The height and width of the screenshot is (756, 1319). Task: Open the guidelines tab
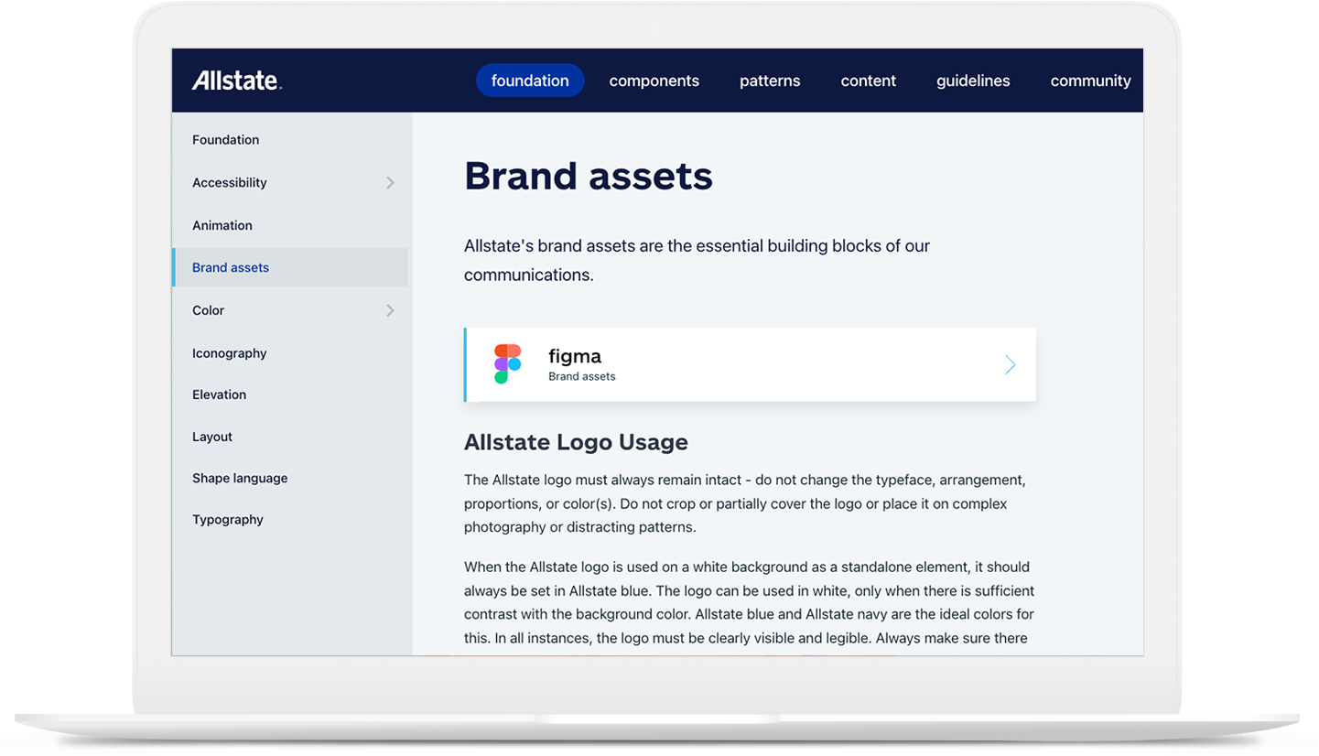973,81
